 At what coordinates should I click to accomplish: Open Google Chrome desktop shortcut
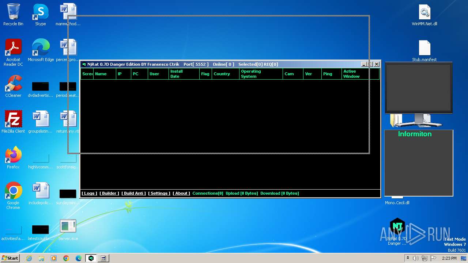pos(13,196)
